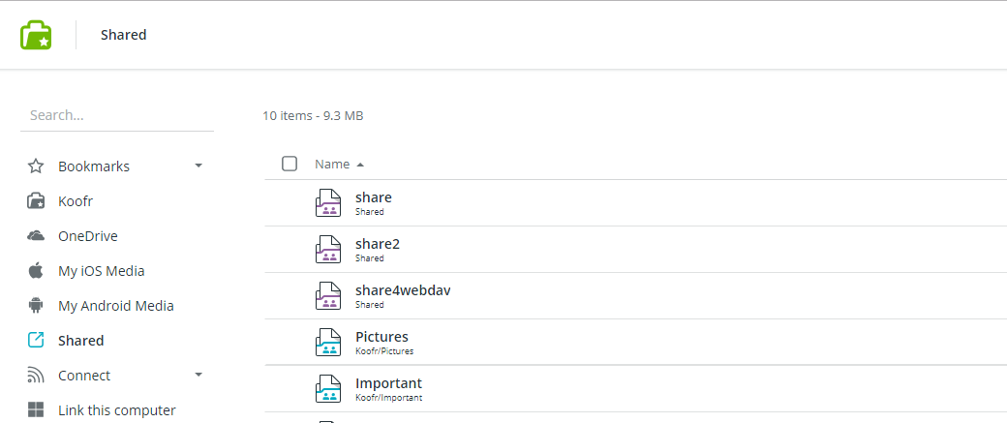Click the Apple icon for iOS Media
1007x423 pixels.
point(36,271)
